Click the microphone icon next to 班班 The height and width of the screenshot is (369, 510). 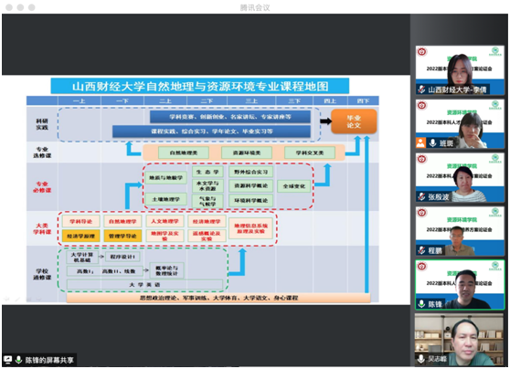432,142
